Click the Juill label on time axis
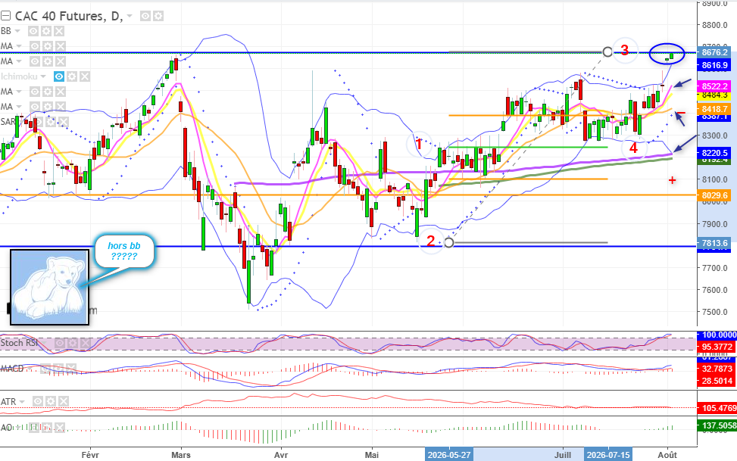Screen dimensions: 737x461 point(563,455)
